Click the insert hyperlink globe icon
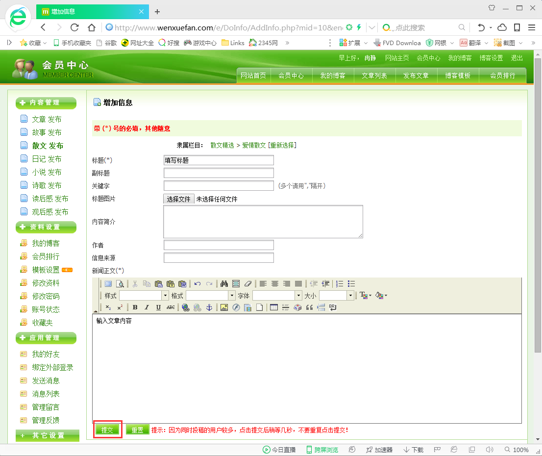542x456 pixels. tap(185, 307)
